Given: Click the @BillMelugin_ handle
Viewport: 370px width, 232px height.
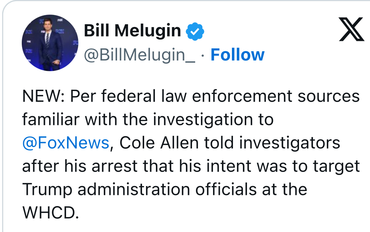Looking at the screenshot, I should coord(139,55).
